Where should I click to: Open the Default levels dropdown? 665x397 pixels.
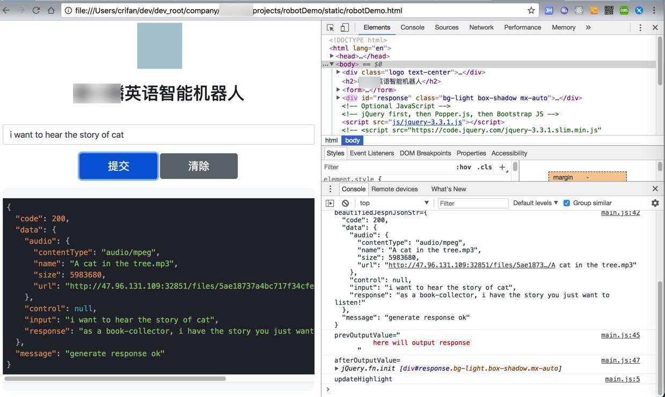[x=536, y=203]
